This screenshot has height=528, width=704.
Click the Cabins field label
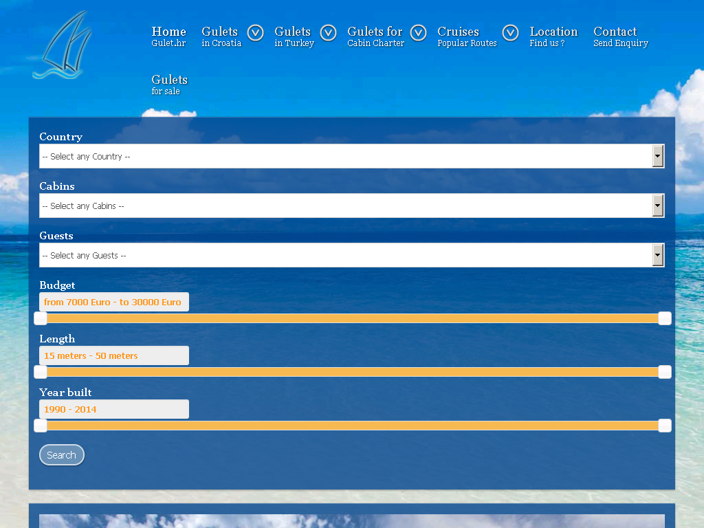pyautogui.click(x=57, y=186)
